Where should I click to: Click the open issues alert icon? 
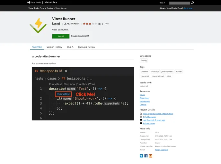[141, 123]
